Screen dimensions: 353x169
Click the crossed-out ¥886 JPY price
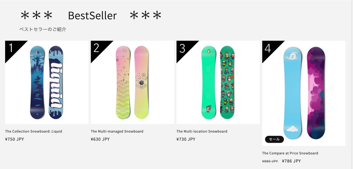tap(270, 161)
